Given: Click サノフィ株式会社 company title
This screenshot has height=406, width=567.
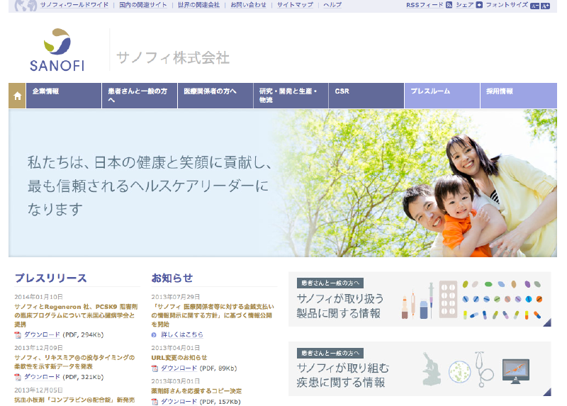Looking at the screenshot, I should tap(173, 58).
